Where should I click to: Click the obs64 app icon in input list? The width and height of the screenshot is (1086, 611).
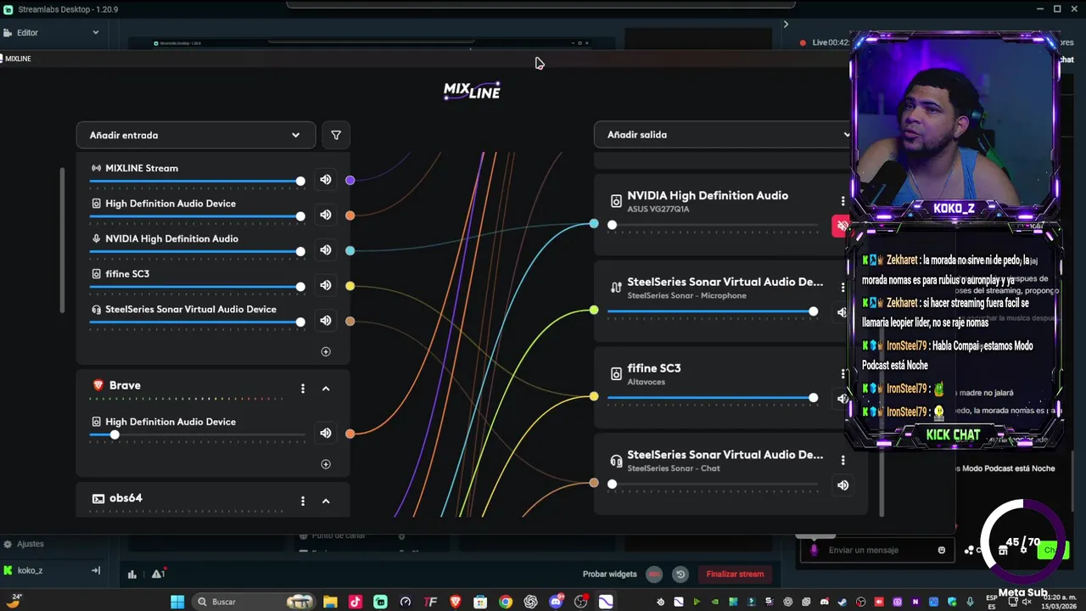tap(98, 498)
